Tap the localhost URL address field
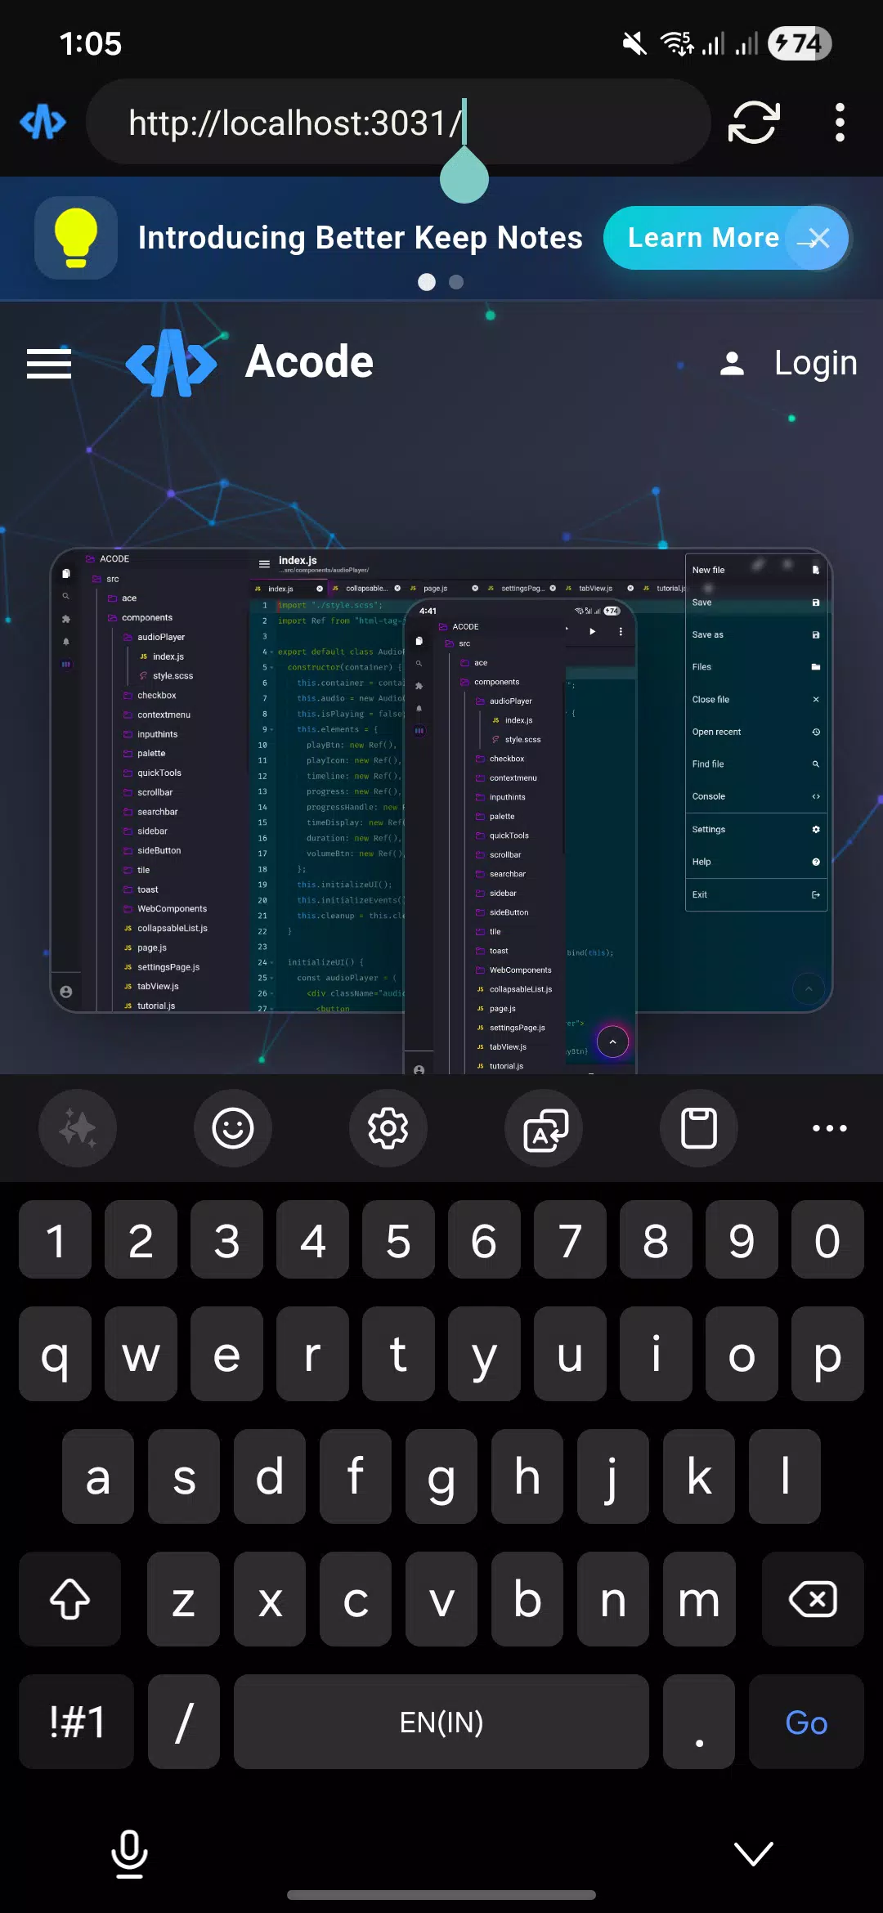883x1913 pixels. coord(398,123)
